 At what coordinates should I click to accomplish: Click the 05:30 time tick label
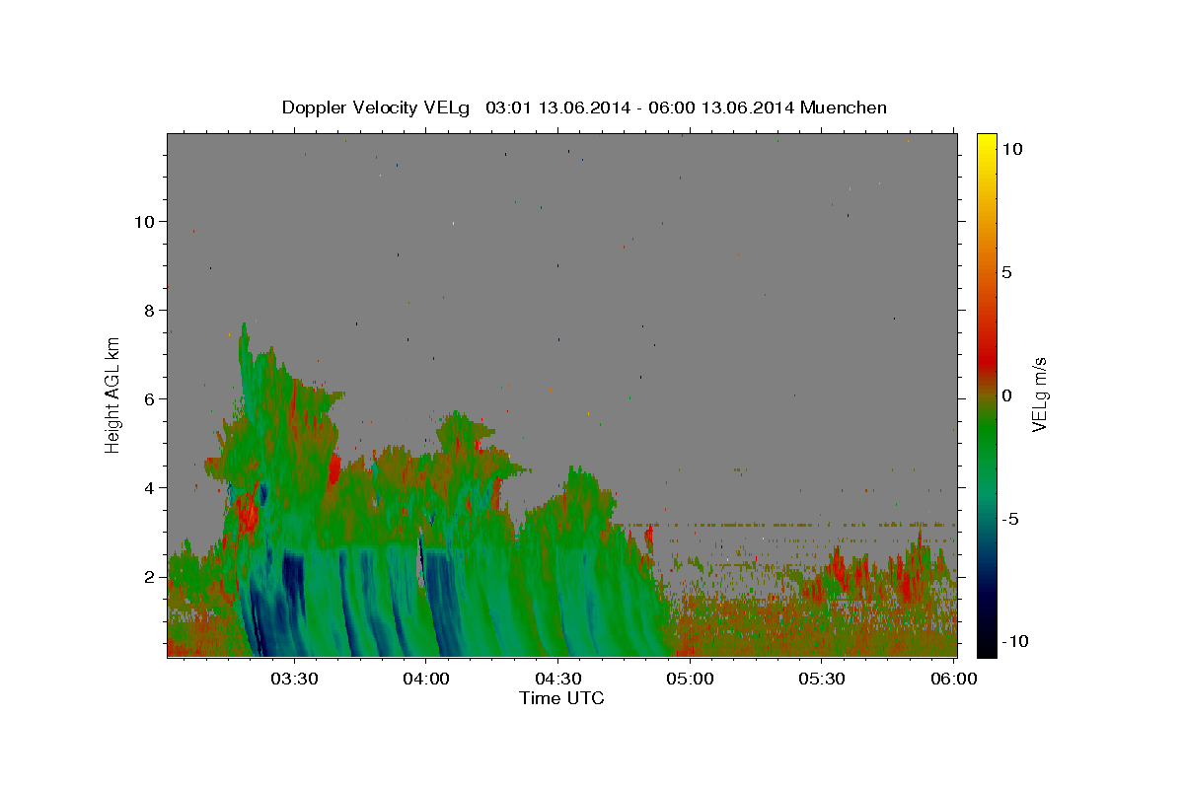[x=822, y=679]
